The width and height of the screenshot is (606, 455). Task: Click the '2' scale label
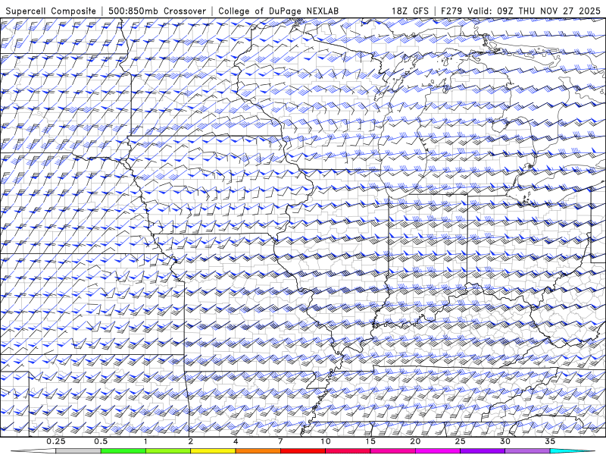pos(191,441)
